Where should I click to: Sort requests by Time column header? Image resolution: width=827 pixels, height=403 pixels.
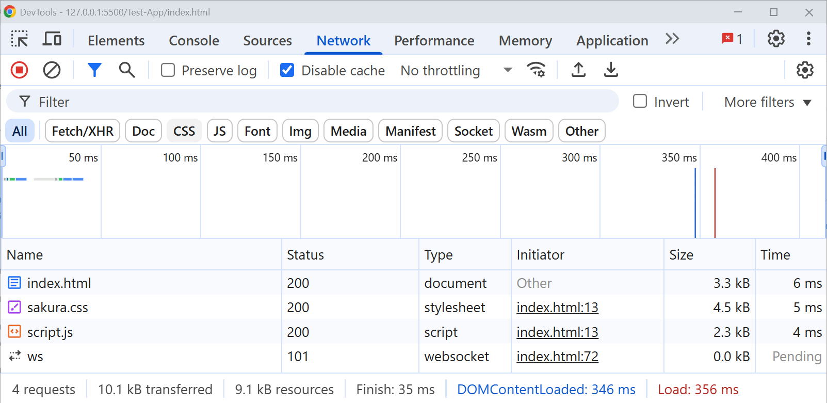791,254
